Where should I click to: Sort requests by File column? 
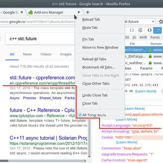pos(132,44)
